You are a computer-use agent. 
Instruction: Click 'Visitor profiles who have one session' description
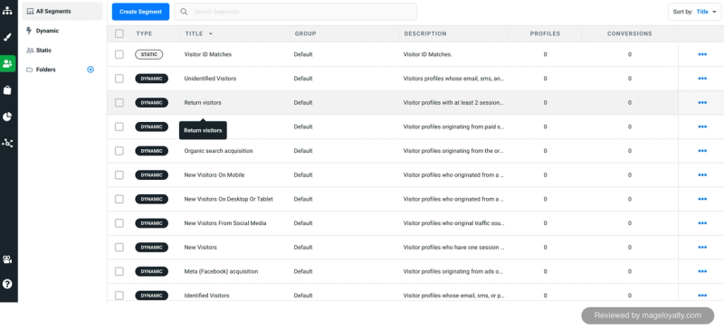click(453, 248)
